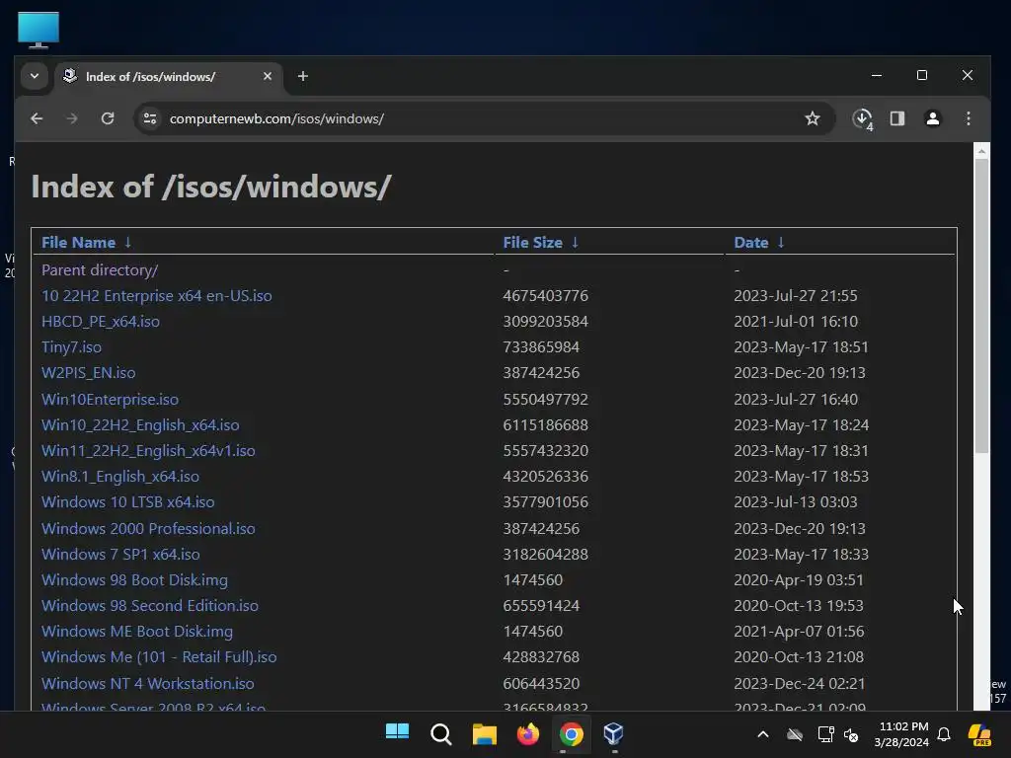Viewport: 1011px width, 758px height.
Task: Download HBCD_PE_x64.iso file
Action: [101, 322]
